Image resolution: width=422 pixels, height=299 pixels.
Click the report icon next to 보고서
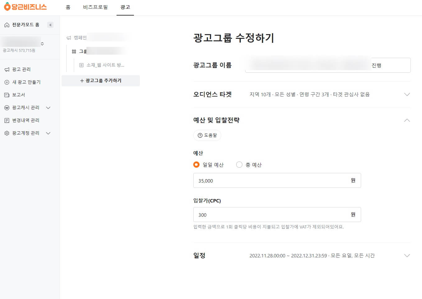(7, 95)
